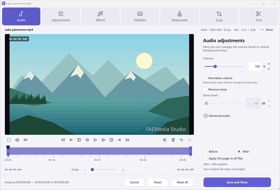Click the Volume slider handle
This screenshot has height=190, width=280.
pyautogui.click(x=215, y=67)
